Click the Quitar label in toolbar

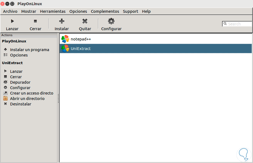click(85, 29)
